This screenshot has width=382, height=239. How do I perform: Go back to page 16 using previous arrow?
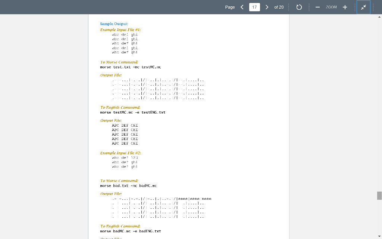pyautogui.click(x=241, y=7)
